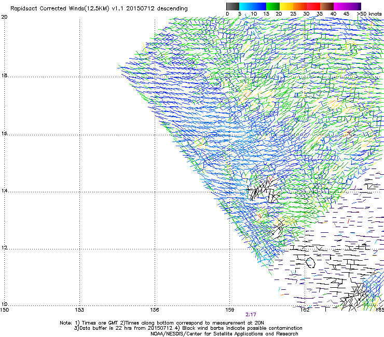
Task: Click legend tick label 40
Action: coord(333,14)
